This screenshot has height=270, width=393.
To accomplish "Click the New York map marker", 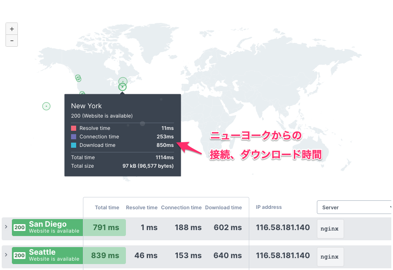I will coord(122,87).
